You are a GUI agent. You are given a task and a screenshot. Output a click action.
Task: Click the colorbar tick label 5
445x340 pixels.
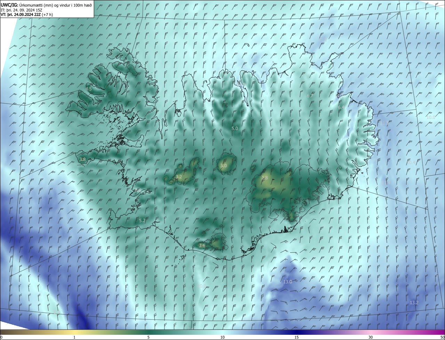pyautogui.click(x=148, y=338)
